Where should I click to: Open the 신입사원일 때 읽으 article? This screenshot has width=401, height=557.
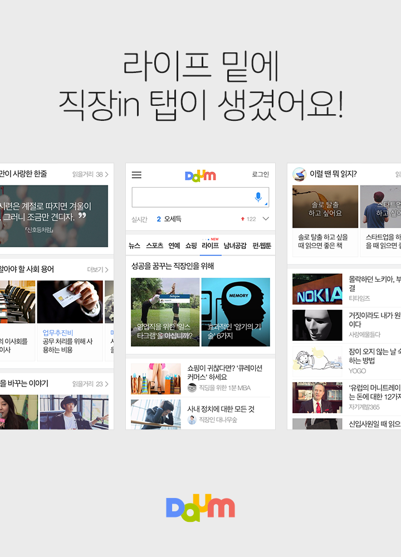pos(374,424)
